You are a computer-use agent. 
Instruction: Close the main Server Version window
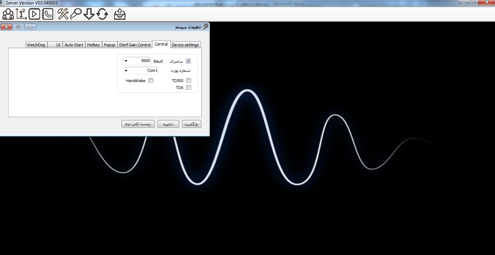coord(486,2)
